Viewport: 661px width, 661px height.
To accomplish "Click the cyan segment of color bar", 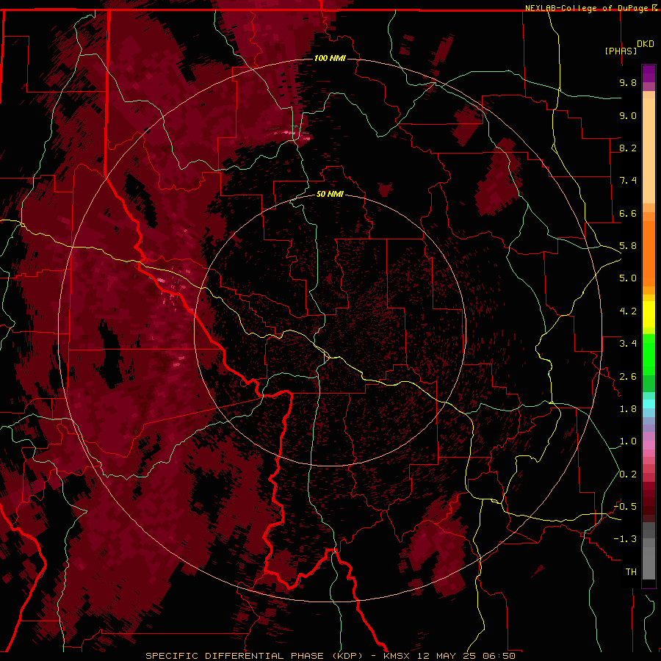I will pos(649,404).
